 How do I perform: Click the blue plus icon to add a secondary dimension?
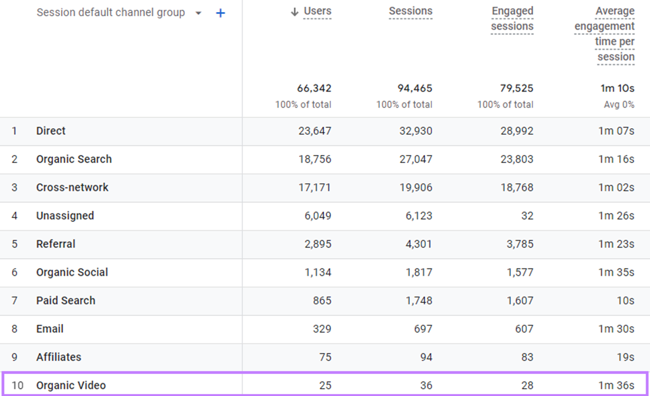point(220,13)
